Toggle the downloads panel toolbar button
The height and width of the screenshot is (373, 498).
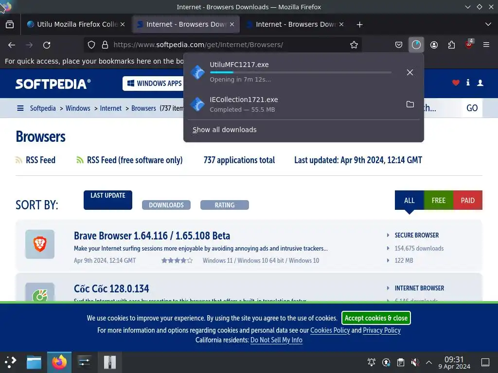pyautogui.click(x=416, y=45)
